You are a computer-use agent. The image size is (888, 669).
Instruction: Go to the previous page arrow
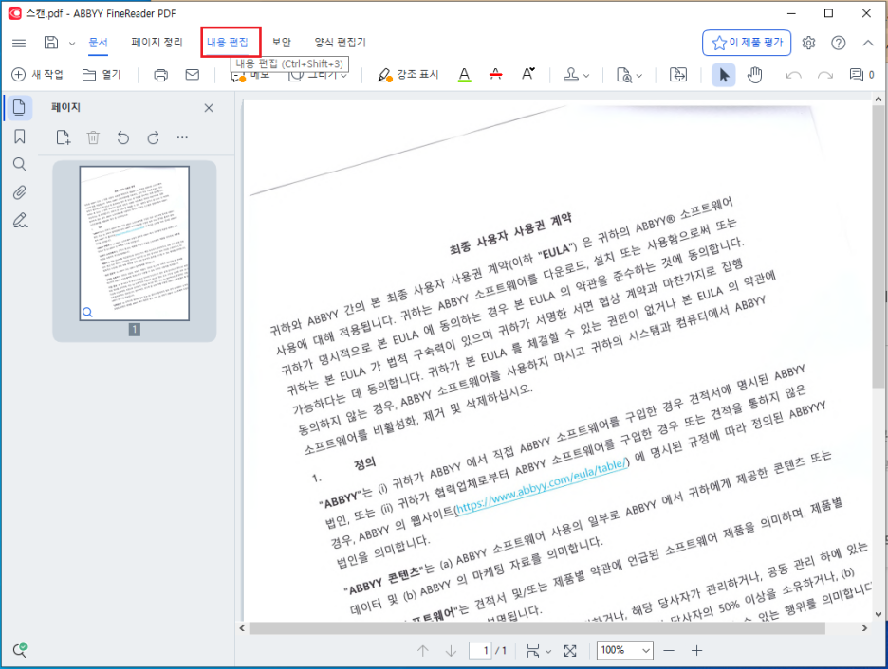(423, 651)
